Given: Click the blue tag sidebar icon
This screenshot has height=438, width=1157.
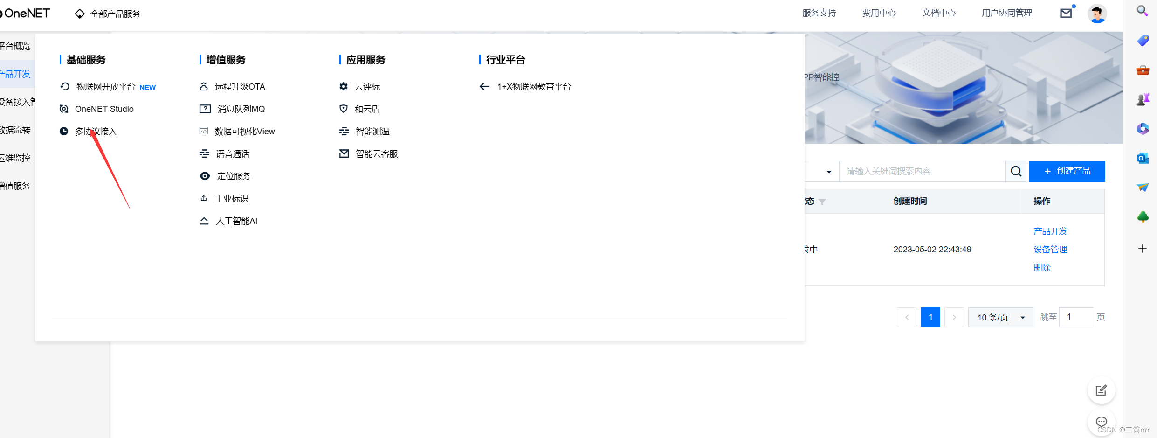Looking at the screenshot, I should click(1143, 41).
